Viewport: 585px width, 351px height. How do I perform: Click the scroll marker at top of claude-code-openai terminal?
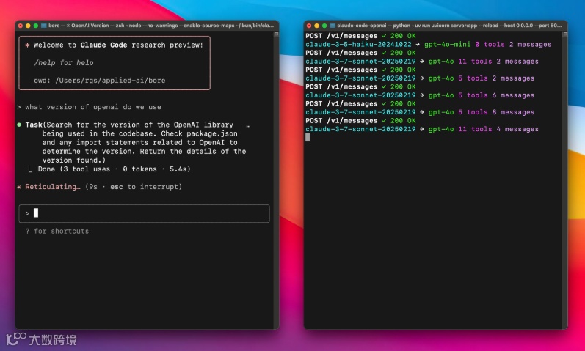pos(565,34)
